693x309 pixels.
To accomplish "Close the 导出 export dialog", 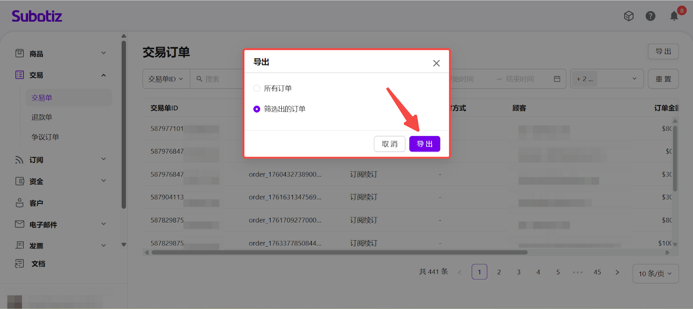I will pyautogui.click(x=436, y=63).
